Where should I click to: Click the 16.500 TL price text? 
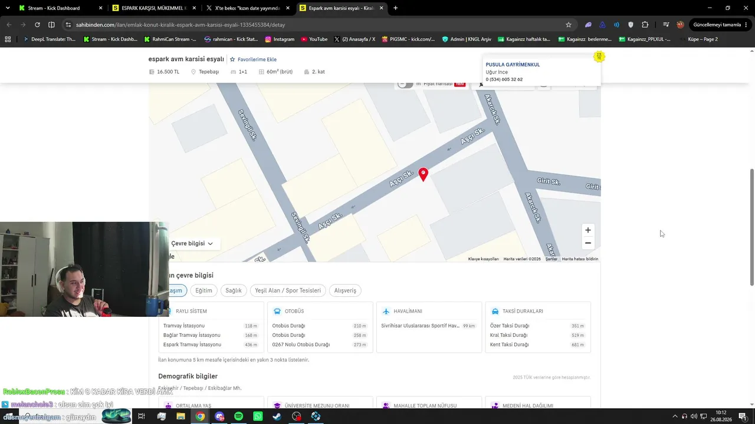(168, 72)
